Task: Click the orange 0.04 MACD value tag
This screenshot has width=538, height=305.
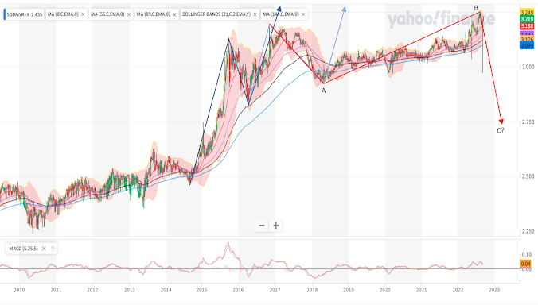Action: click(525, 264)
